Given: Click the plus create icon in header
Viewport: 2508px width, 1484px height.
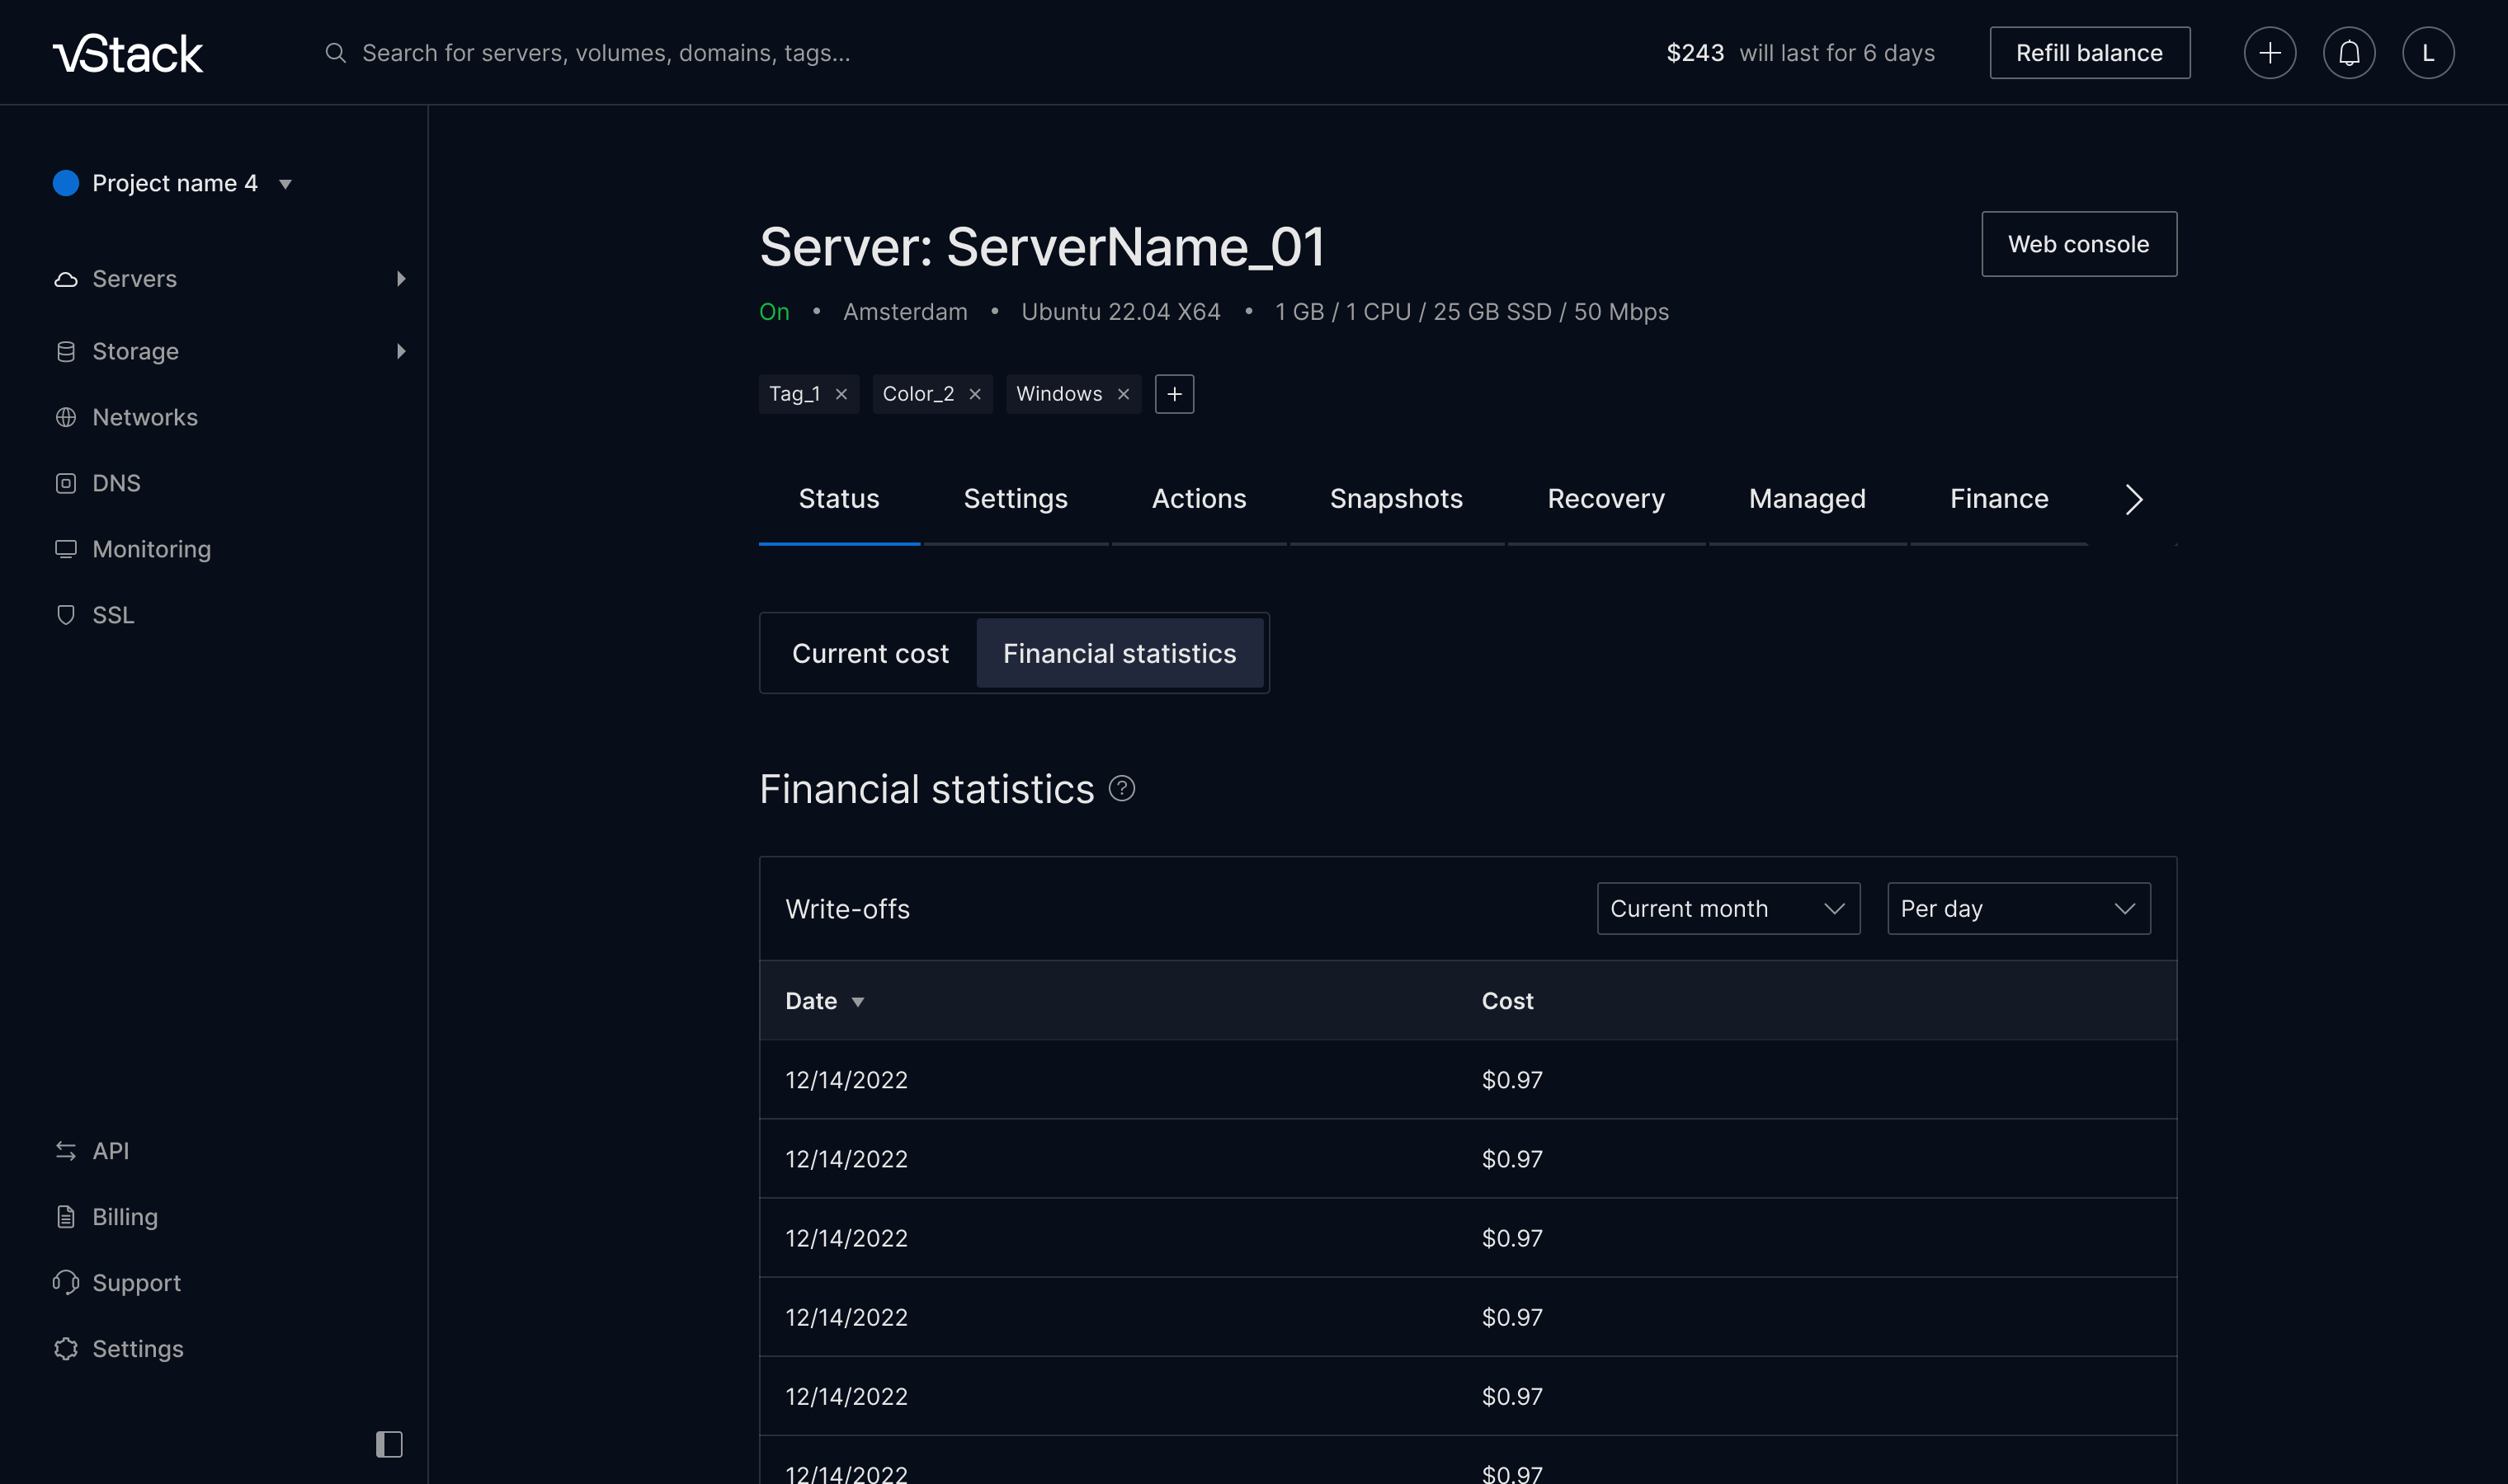Looking at the screenshot, I should pyautogui.click(x=2269, y=53).
